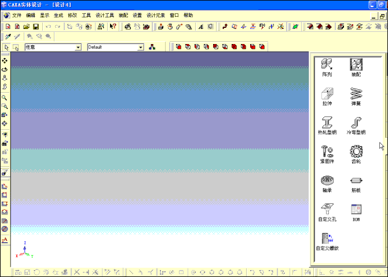Image resolution: width=388 pixels, height=277 pixels.
Task: Open the 设计工具 menu
Action: (105, 15)
